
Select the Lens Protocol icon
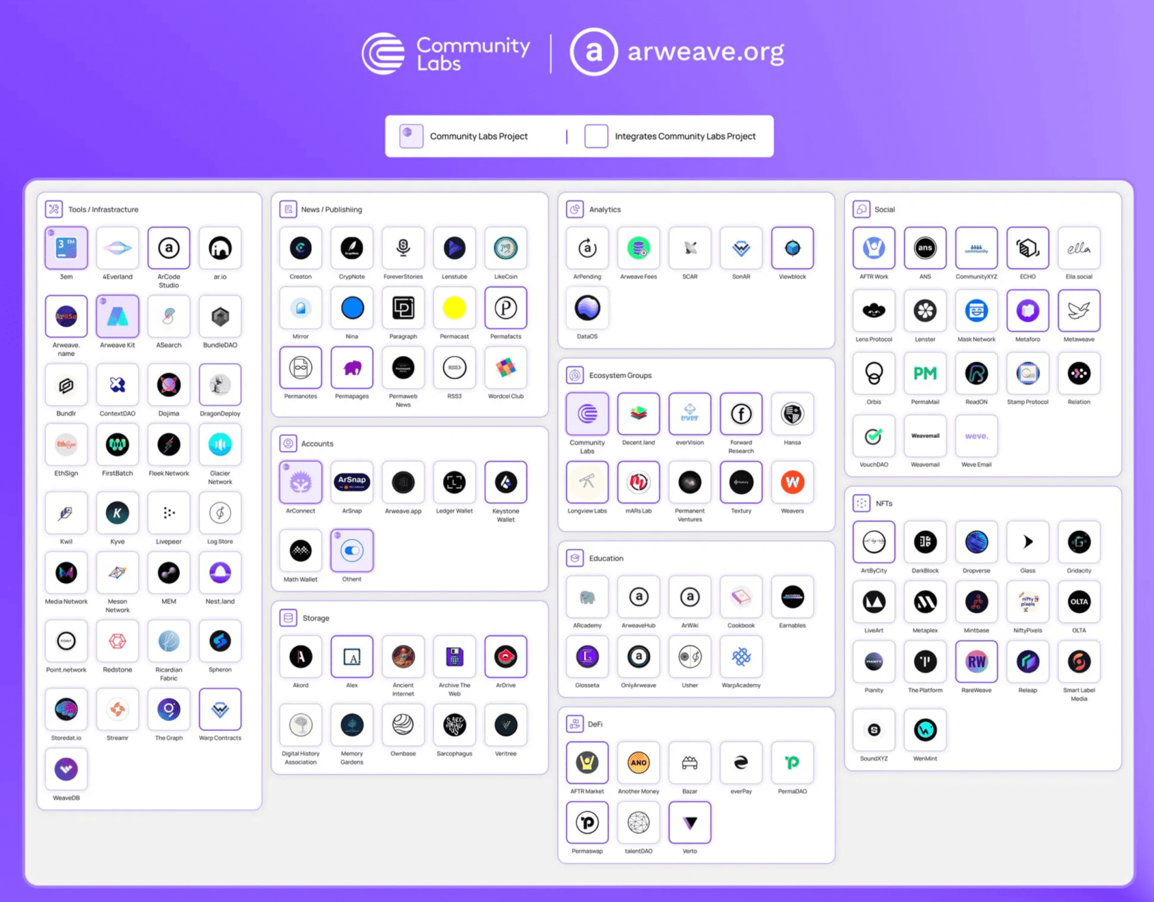pos(874,311)
